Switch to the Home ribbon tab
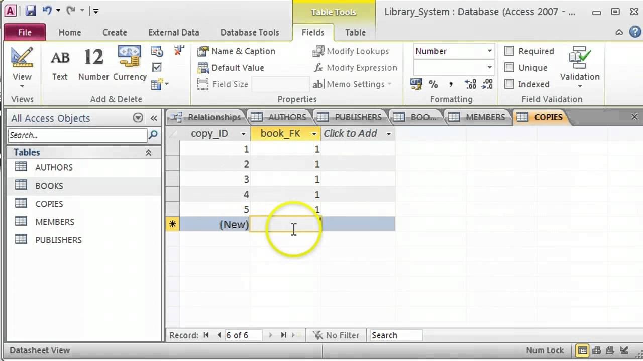Viewport: 643px width, 361px height. (x=70, y=32)
